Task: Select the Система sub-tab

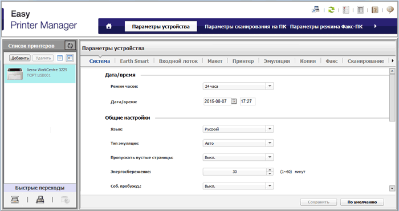Action: (100, 61)
